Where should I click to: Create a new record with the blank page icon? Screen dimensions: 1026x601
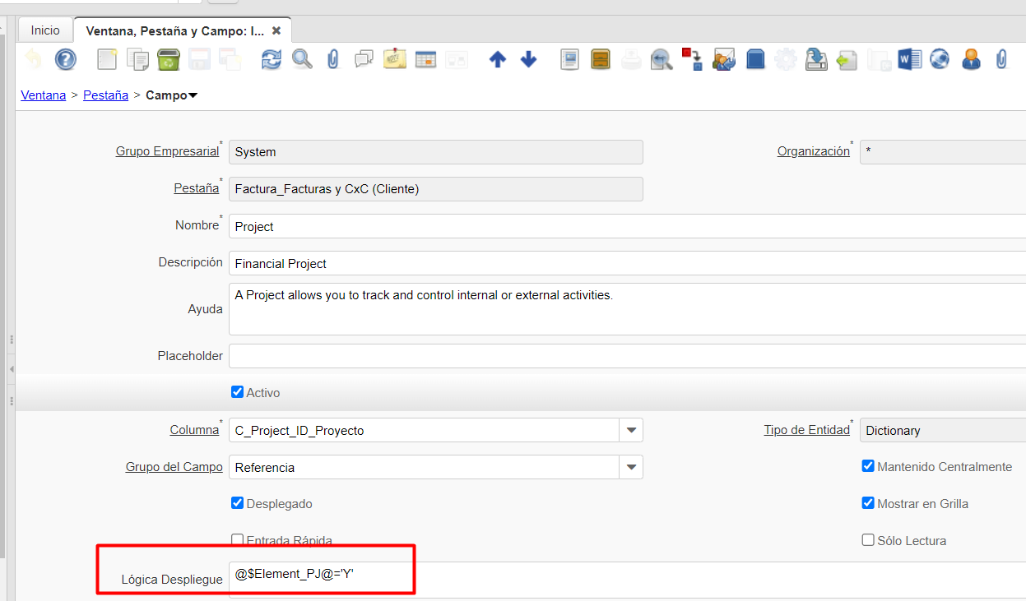(x=107, y=59)
